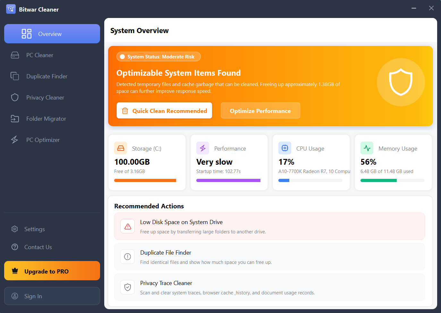This screenshot has width=441, height=313.
Task: Close the Bitwar Cleaner window
Action: (431, 8)
